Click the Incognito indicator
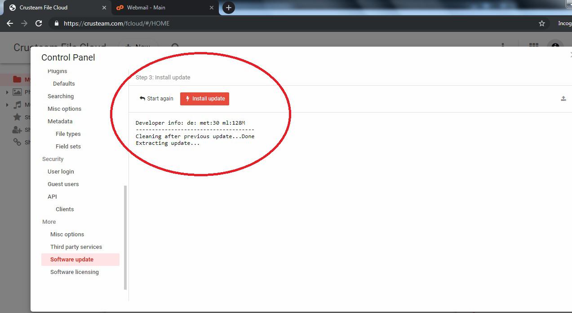Screen dimensions: 572x313 565,23
